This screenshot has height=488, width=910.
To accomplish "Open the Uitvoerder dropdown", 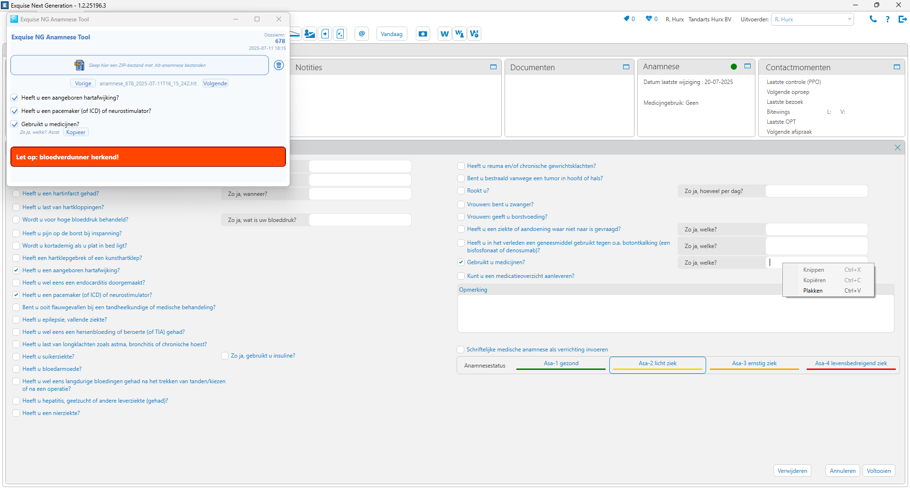I will click(812, 19).
